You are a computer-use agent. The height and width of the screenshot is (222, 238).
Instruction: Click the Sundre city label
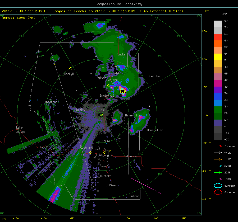pos(80,109)
